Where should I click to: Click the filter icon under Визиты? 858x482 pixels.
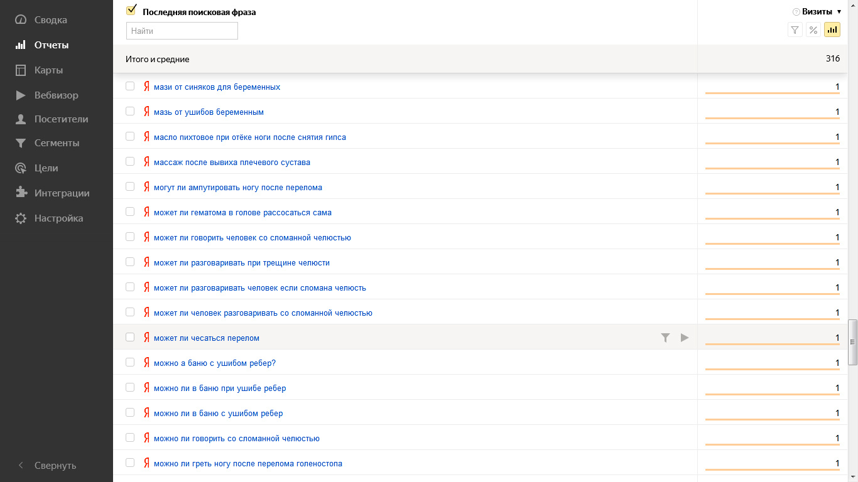(x=795, y=30)
